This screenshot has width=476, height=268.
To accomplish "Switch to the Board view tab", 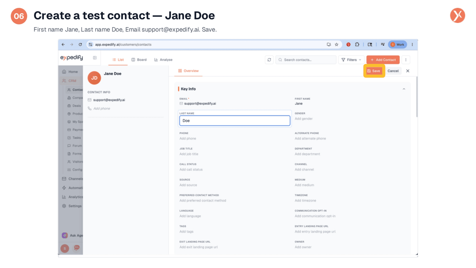I will [x=139, y=60].
